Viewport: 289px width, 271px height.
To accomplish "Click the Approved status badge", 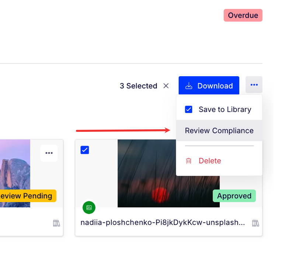I will click(234, 196).
